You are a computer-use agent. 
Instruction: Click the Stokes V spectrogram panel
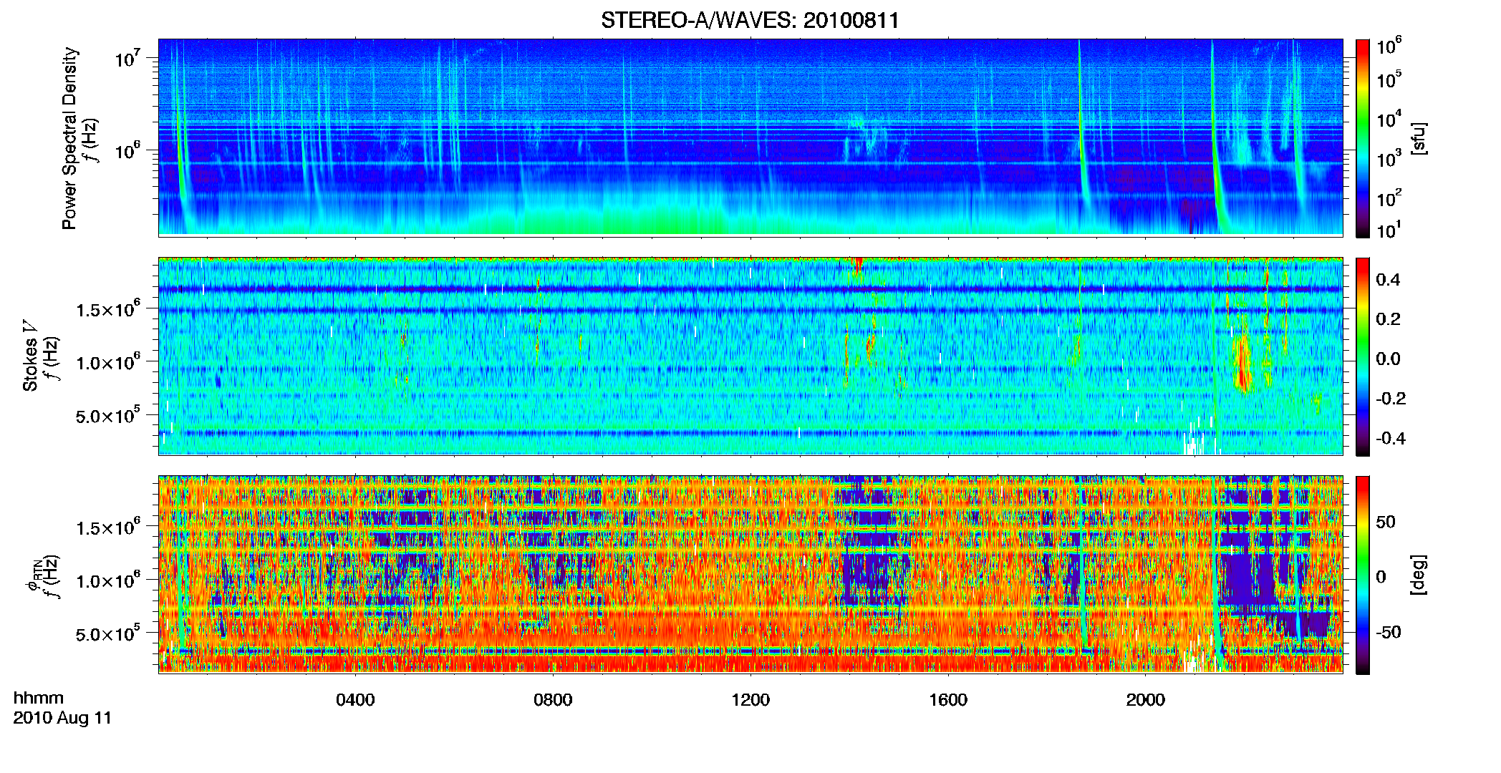coord(750,356)
